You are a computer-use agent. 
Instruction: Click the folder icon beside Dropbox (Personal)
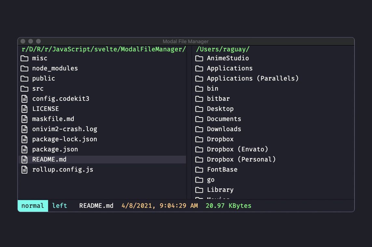pyautogui.click(x=199, y=160)
